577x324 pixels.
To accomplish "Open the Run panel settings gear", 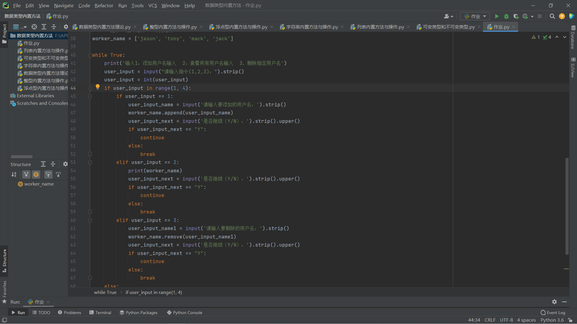I will pos(554,302).
